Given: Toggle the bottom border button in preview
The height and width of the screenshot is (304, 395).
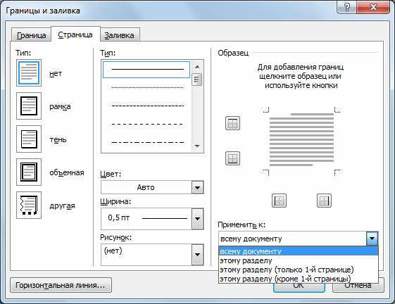Looking at the screenshot, I should (x=232, y=158).
